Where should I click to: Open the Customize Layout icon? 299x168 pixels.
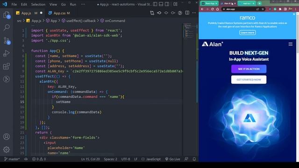click(x=176, y=4)
